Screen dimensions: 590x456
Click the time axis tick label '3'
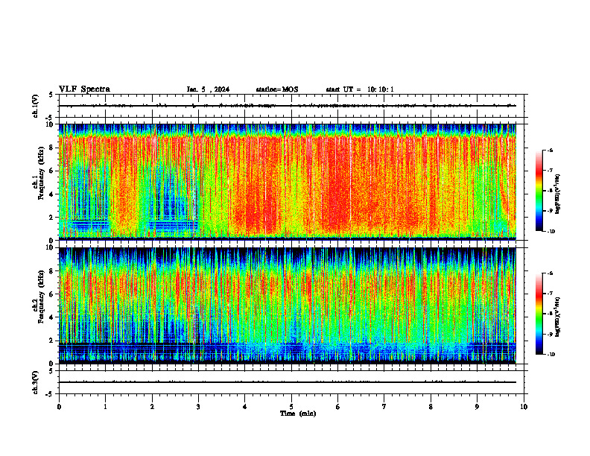pyautogui.click(x=198, y=407)
